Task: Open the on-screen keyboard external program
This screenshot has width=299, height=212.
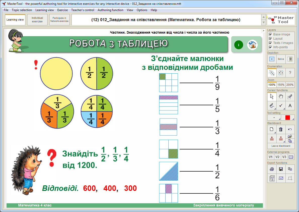Action: point(291,157)
